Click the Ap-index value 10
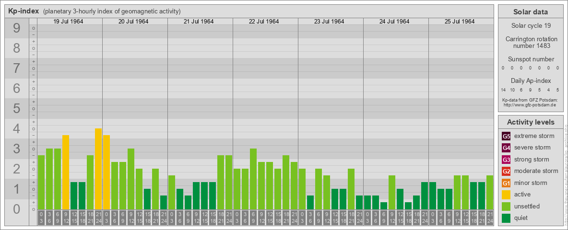This screenshot has width=568, height=230. tap(512, 90)
